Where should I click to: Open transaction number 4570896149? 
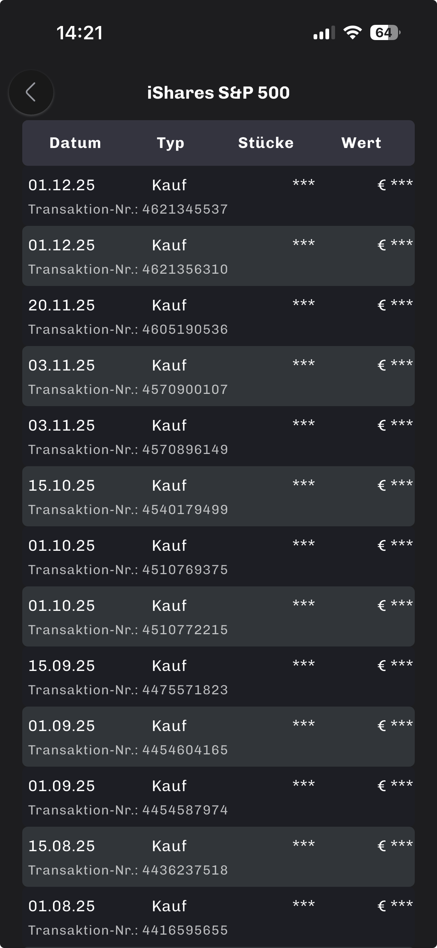point(218,437)
